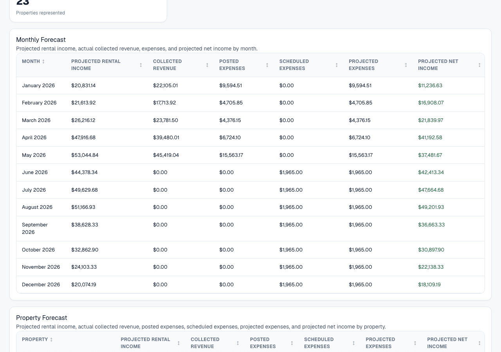The width and height of the screenshot is (501, 352).
Task: Select the April 2026 row label
Action: [x=34, y=138]
